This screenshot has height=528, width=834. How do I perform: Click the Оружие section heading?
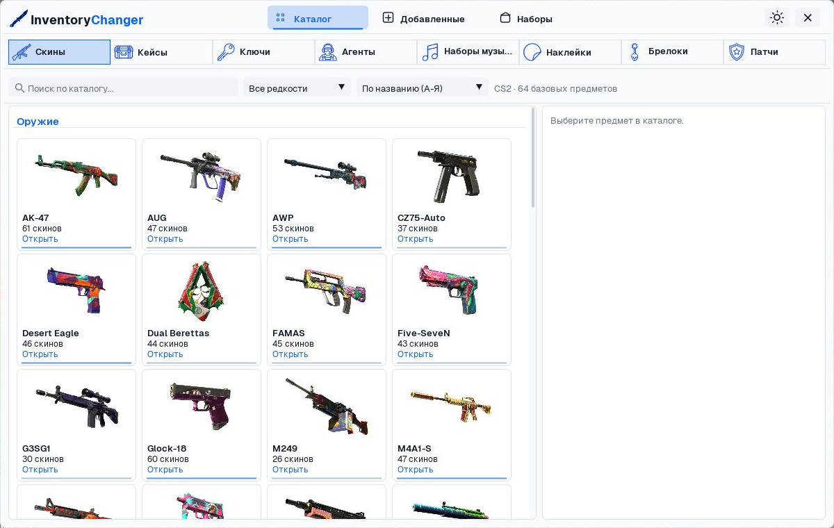pyautogui.click(x=38, y=122)
